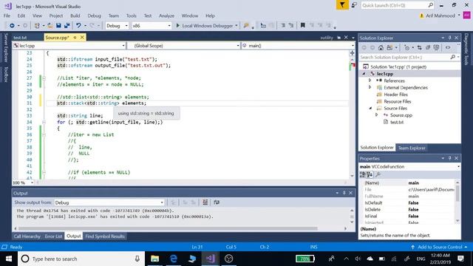
Task: Open the lec1cpp project scope dropdown
Action: 69,46
